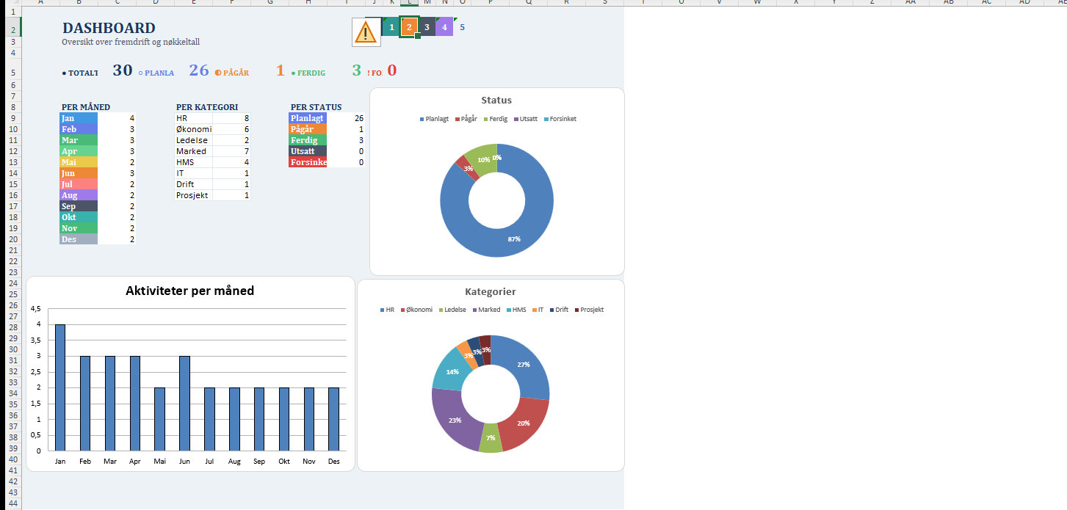Select the teal cell numbered 1
The height and width of the screenshot is (510, 1067).
pos(391,28)
